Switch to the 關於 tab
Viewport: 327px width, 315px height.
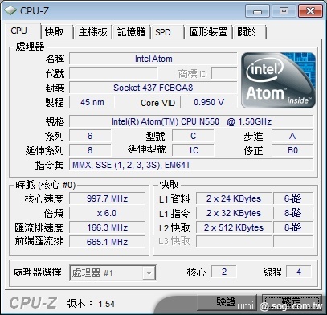249,32
